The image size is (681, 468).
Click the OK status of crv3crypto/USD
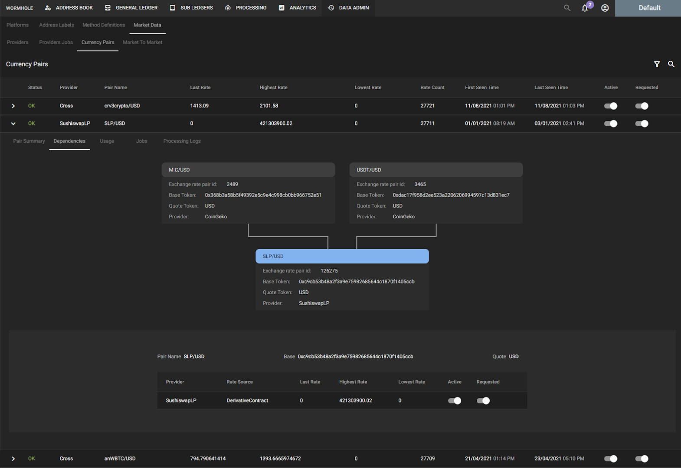click(32, 106)
